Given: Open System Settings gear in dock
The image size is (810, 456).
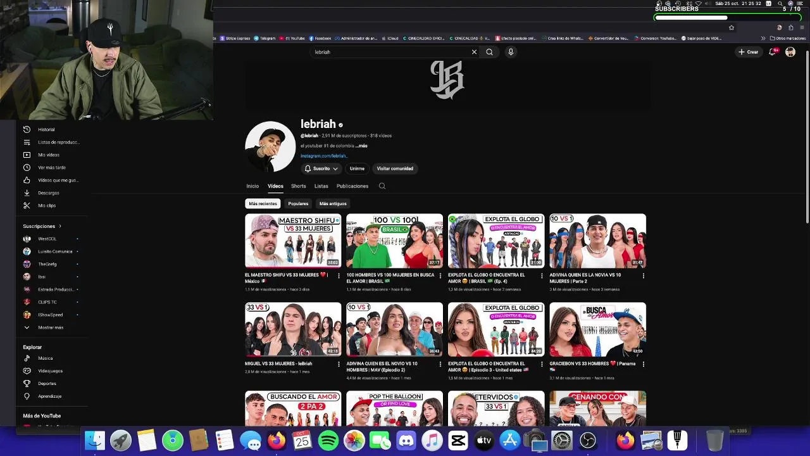Looking at the screenshot, I should click(562, 440).
